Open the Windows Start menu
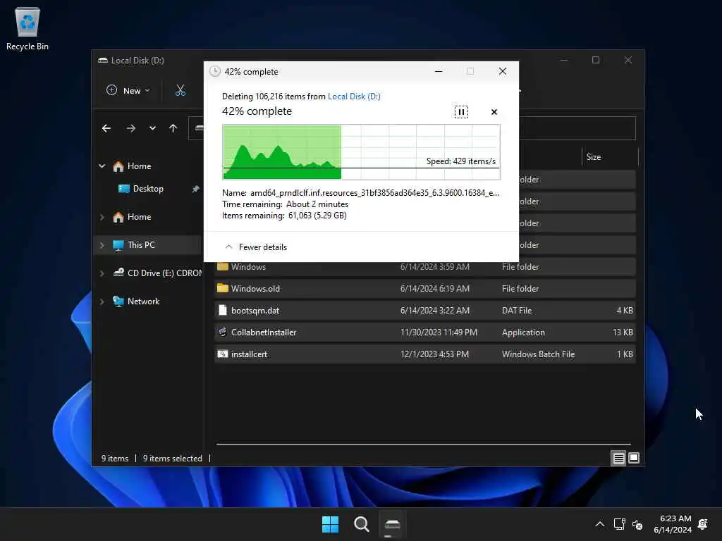This screenshot has height=541, width=722. coord(330,524)
